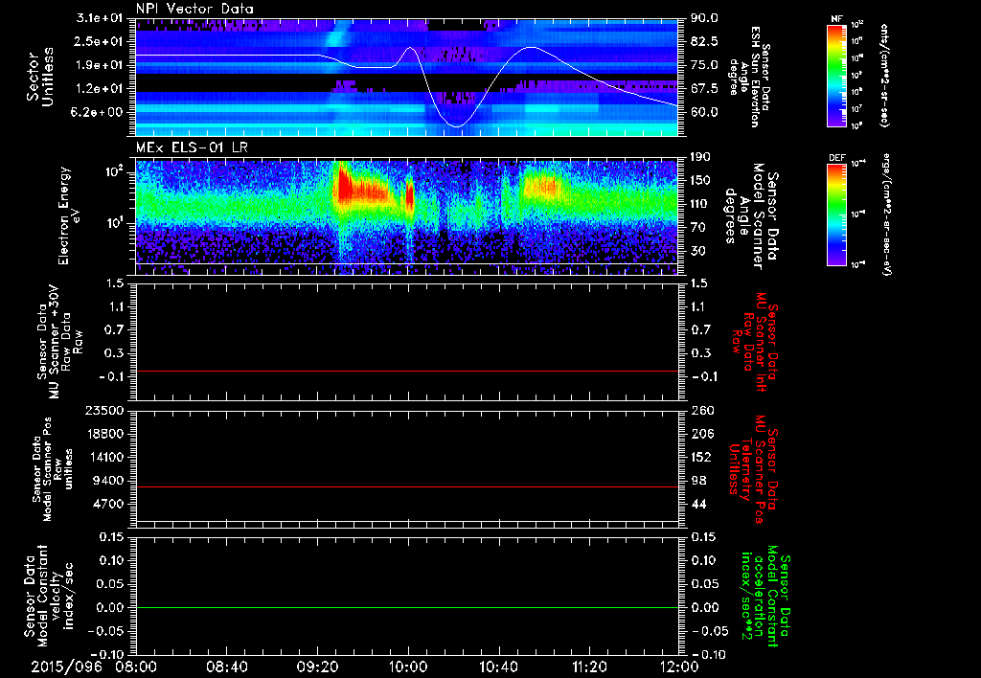
Task: Click the 10:00 time tick label
Action: [x=408, y=666]
